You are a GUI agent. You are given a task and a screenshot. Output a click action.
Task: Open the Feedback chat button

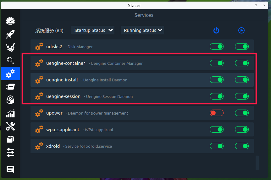click(10, 169)
